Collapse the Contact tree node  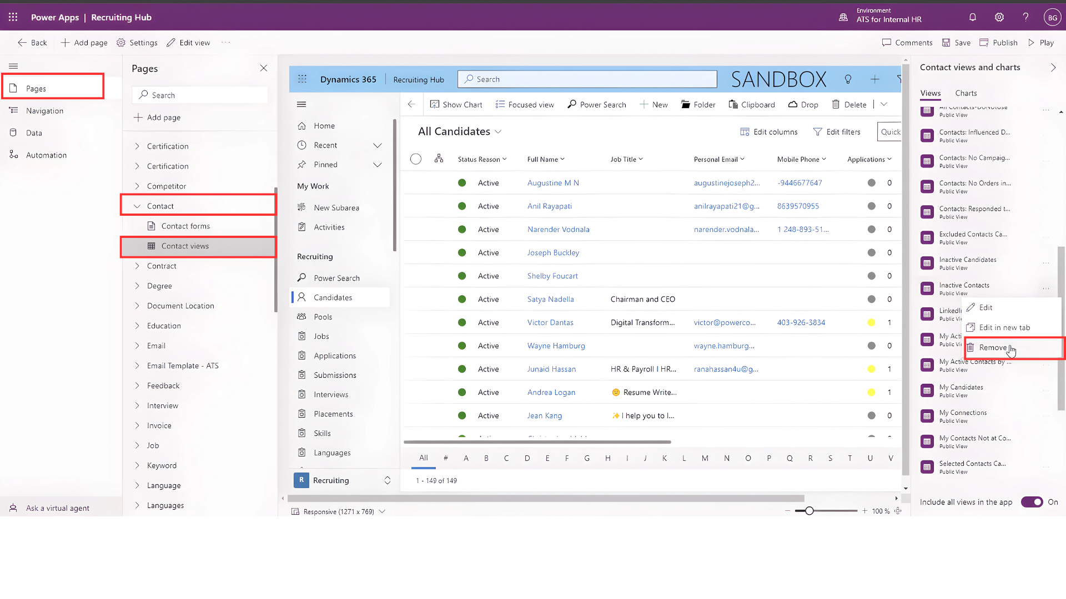coord(137,206)
